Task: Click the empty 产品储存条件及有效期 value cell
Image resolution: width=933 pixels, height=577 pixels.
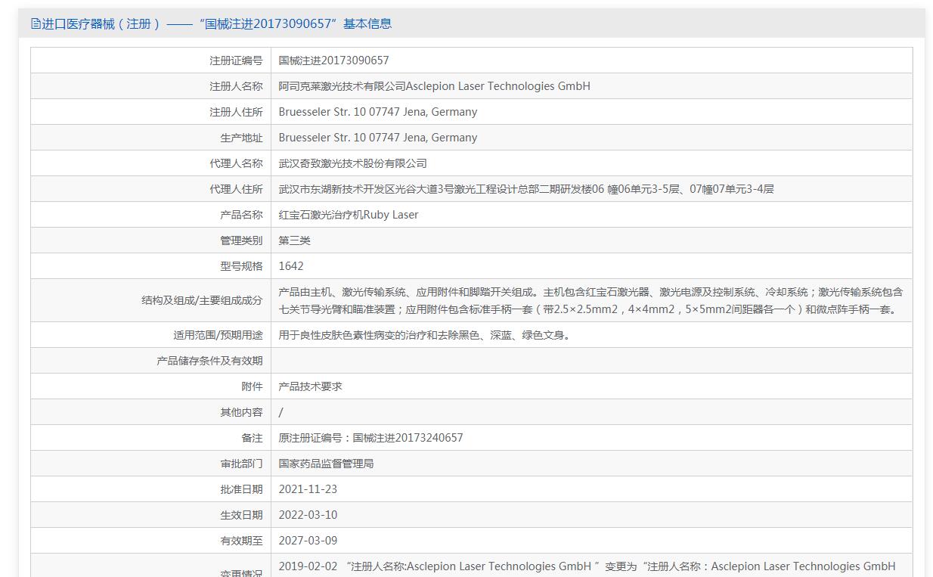Action: (x=591, y=361)
